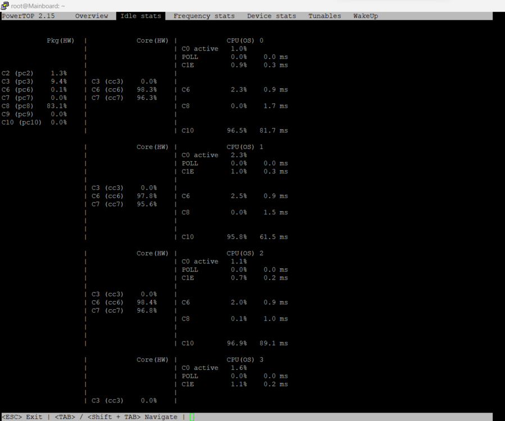The height and width of the screenshot is (421, 505).
Task: Click the C8 0.0% 1.7 ms row
Action: click(235, 106)
